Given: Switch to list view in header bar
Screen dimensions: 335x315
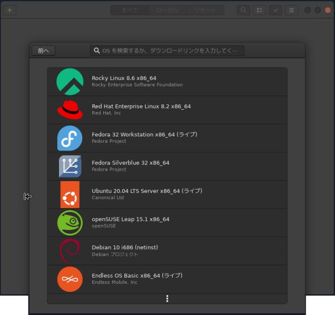Looking at the screenshot, I should (259, 10).
